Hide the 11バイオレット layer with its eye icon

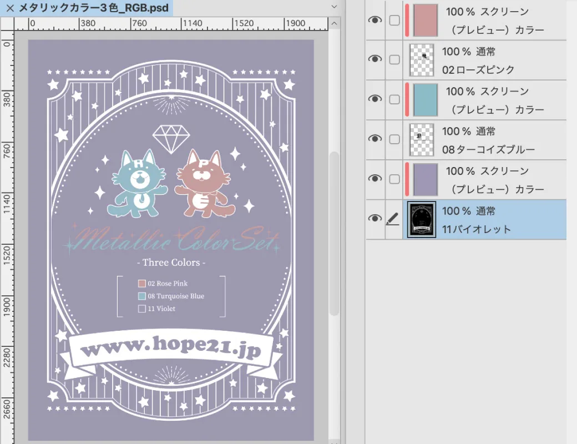(x=375, y=219)
